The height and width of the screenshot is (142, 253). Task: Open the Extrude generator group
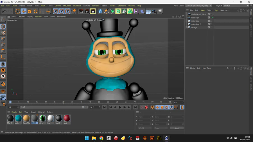(118, 11)
